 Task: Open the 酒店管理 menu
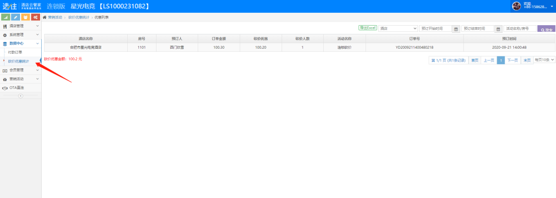[x=21, y=26]
